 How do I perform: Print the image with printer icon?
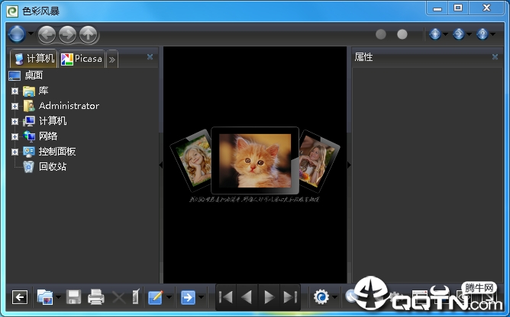click(96, 297)
